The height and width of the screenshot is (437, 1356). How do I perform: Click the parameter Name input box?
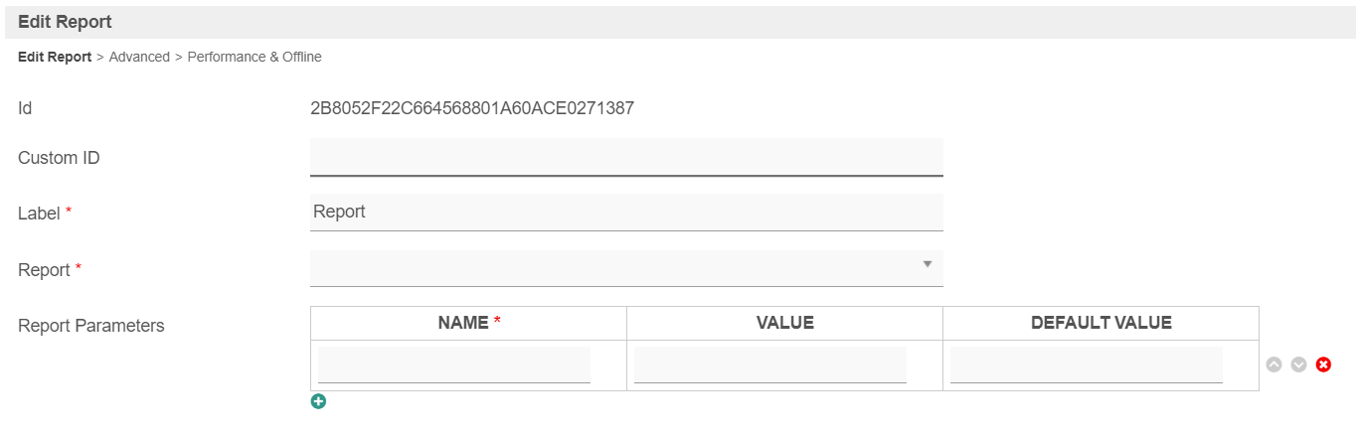pyautogui.click(x=454, y=364)
